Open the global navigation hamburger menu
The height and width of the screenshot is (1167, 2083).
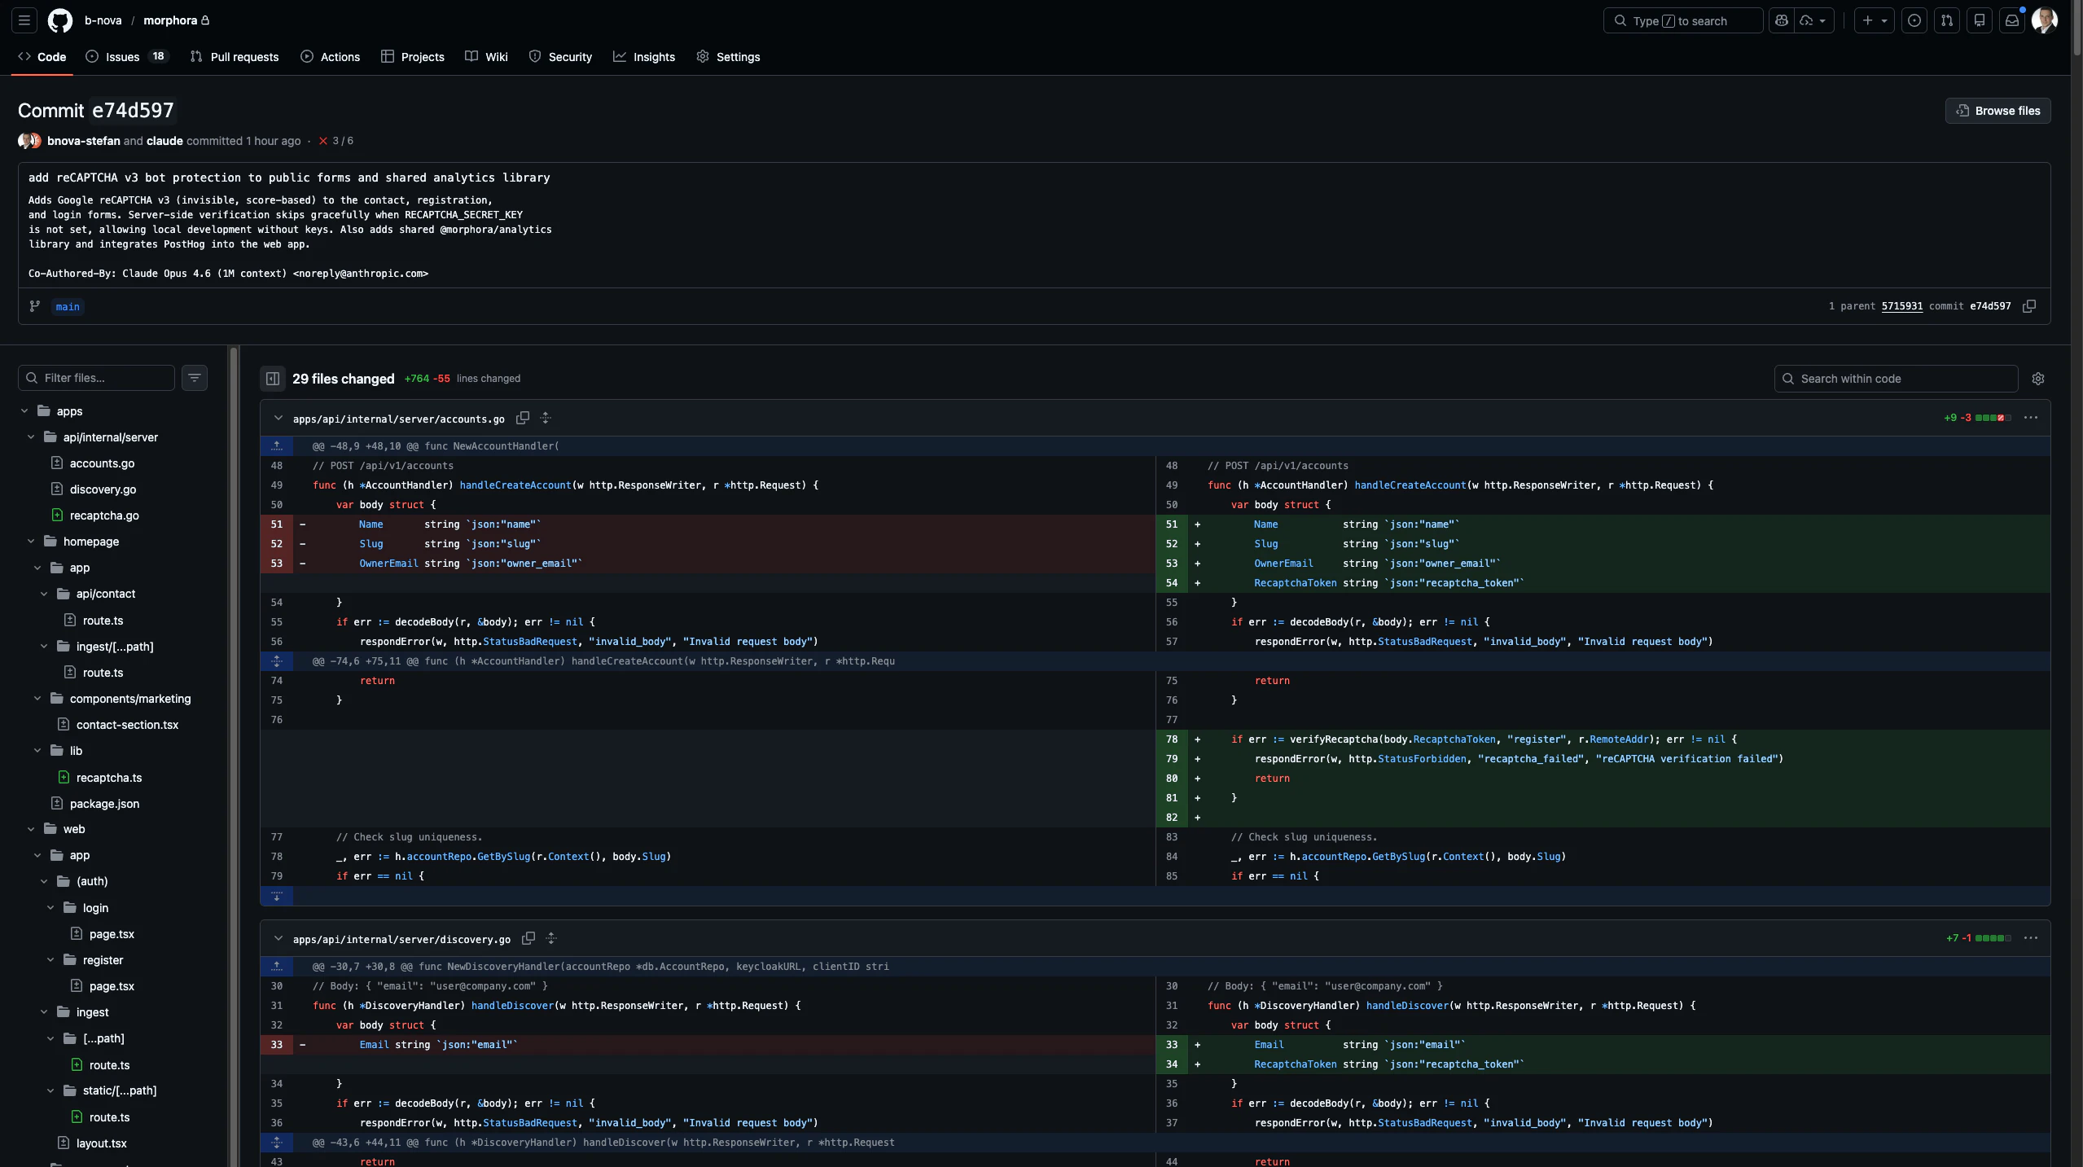[24, 20]
